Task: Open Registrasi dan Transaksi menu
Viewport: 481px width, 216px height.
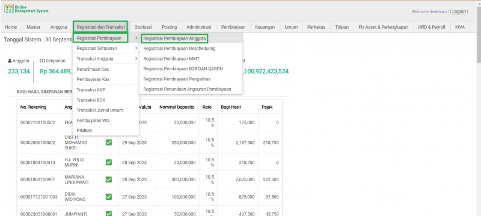Action: [x=100, y=27]
